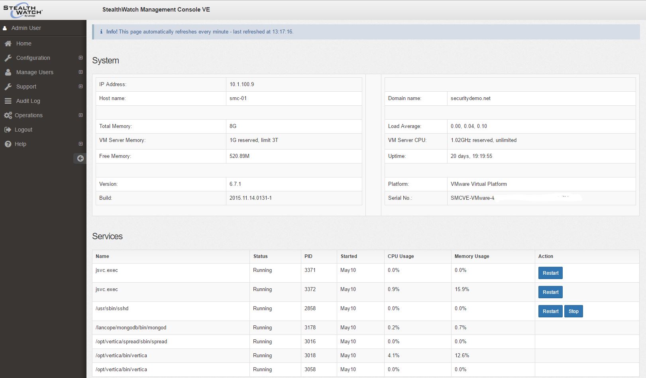Click the VM Server CPU value 1.02GHz reserved

click(483, 140)
